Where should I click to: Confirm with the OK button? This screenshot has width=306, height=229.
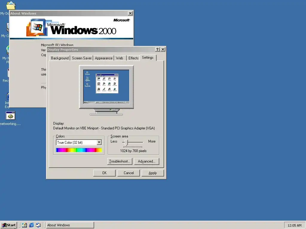[104, 173]
